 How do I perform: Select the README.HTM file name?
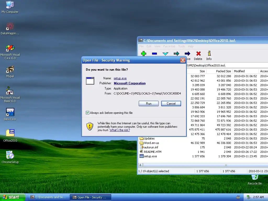click(153, 152)
